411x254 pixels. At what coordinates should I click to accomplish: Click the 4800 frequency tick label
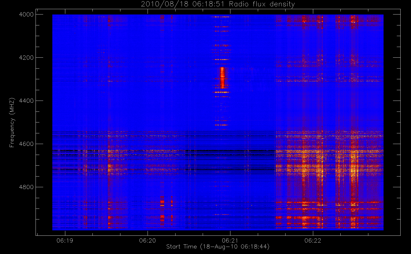click(26, 187)
